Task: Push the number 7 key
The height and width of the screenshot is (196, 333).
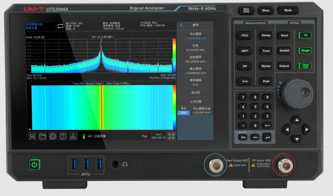Action: click(x=244, y=97)
